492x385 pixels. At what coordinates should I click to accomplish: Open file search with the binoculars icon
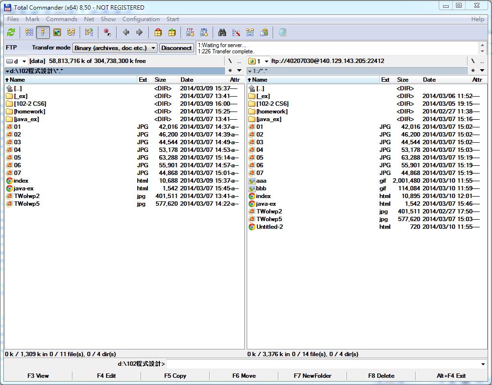pyautogui.click(x=222, y=32)
